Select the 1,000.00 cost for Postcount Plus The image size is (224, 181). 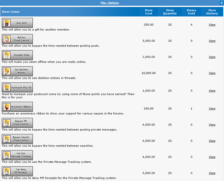149,91
